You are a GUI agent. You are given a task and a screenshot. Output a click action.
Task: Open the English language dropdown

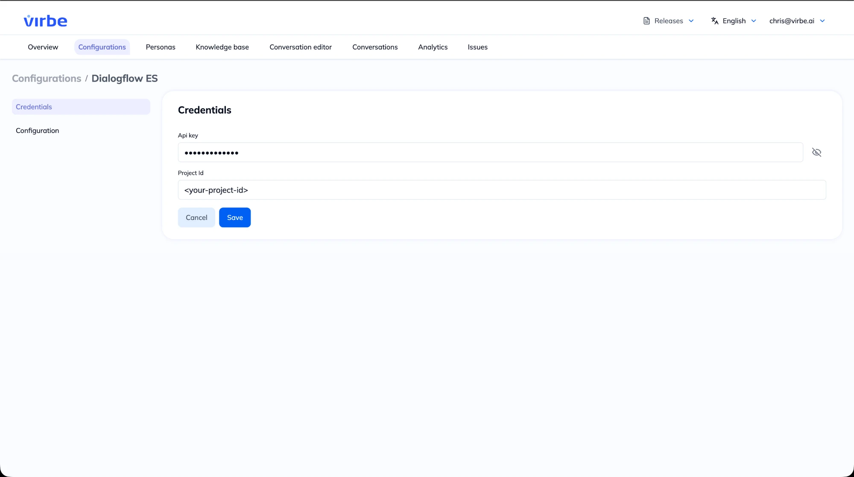[x=734, y=21]
